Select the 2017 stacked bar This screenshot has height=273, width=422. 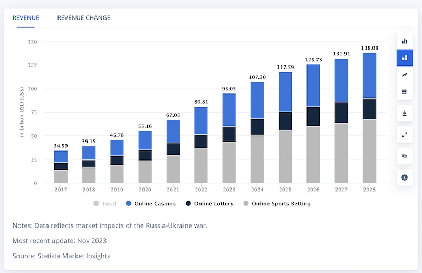pyautogui.click(x=61, y=167)
